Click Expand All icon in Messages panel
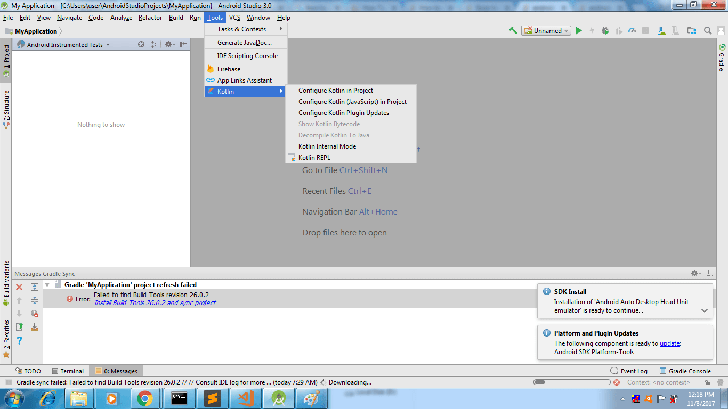 [x=35, y=287]
